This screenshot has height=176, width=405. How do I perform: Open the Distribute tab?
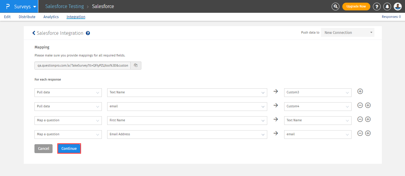(27, 17)
